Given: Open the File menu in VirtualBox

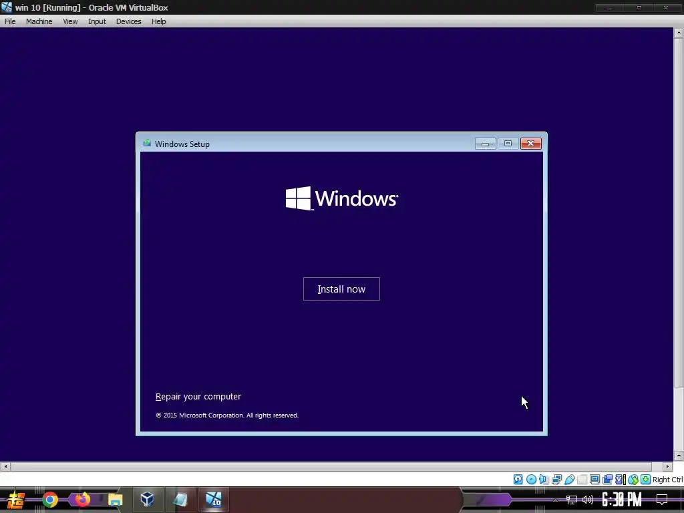Looking at the screenshot, I should tap(10, 21).
